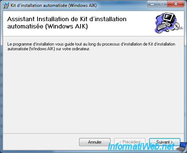
Task: Click the CD disc in the banner graphic
Action: point(176,26)
